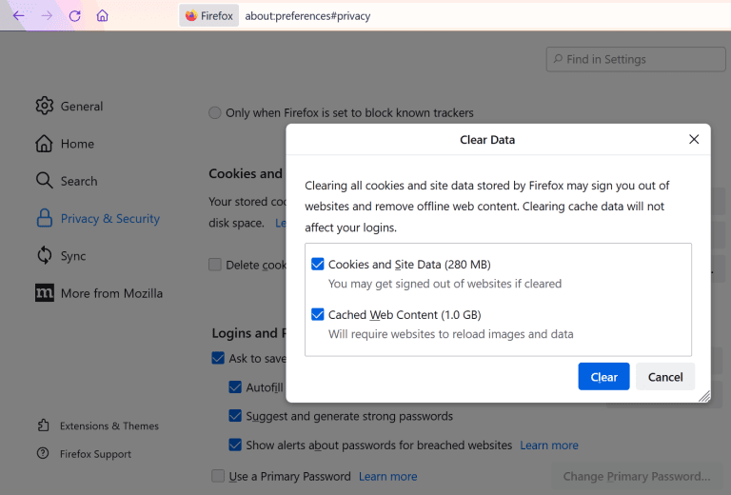The width and height of the screenshot is (731, 495).
Task: Select the known trackers only radio button
Action: tap(214, 112)
